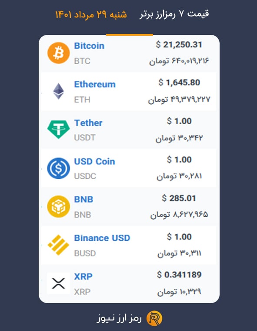Image resolution: width=257 pixels, height=331 pixels.
Task: Click the BNB price $285.01
Action: click(x=179, y=198)
